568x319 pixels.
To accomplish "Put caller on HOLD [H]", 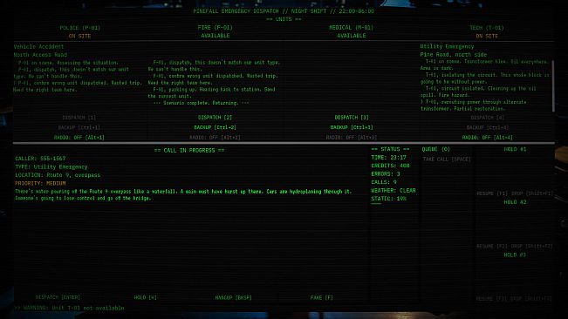I will (145, 297).
